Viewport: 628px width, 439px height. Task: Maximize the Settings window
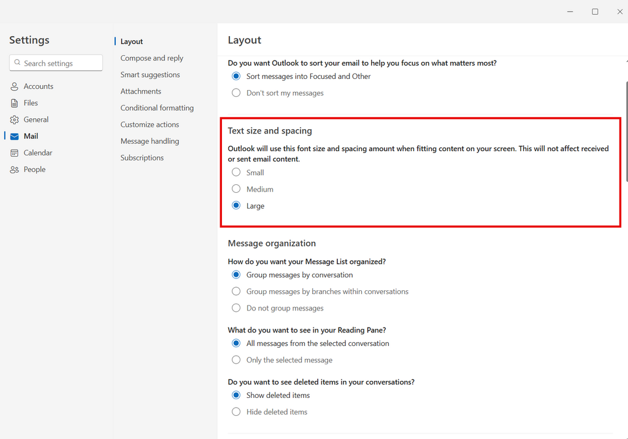pos(595,12)
